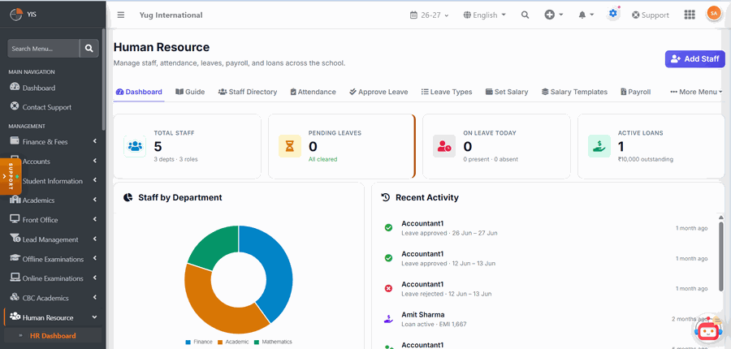Expand Lead Management sidebar menu
The image size is (731, 349).
click(53, 239)
